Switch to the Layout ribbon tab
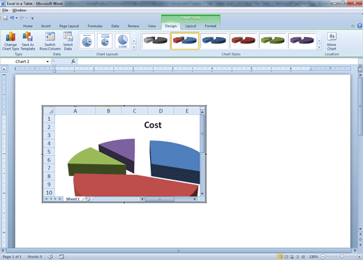This screenshot has width=363, height=260. (x=191, y=26)
